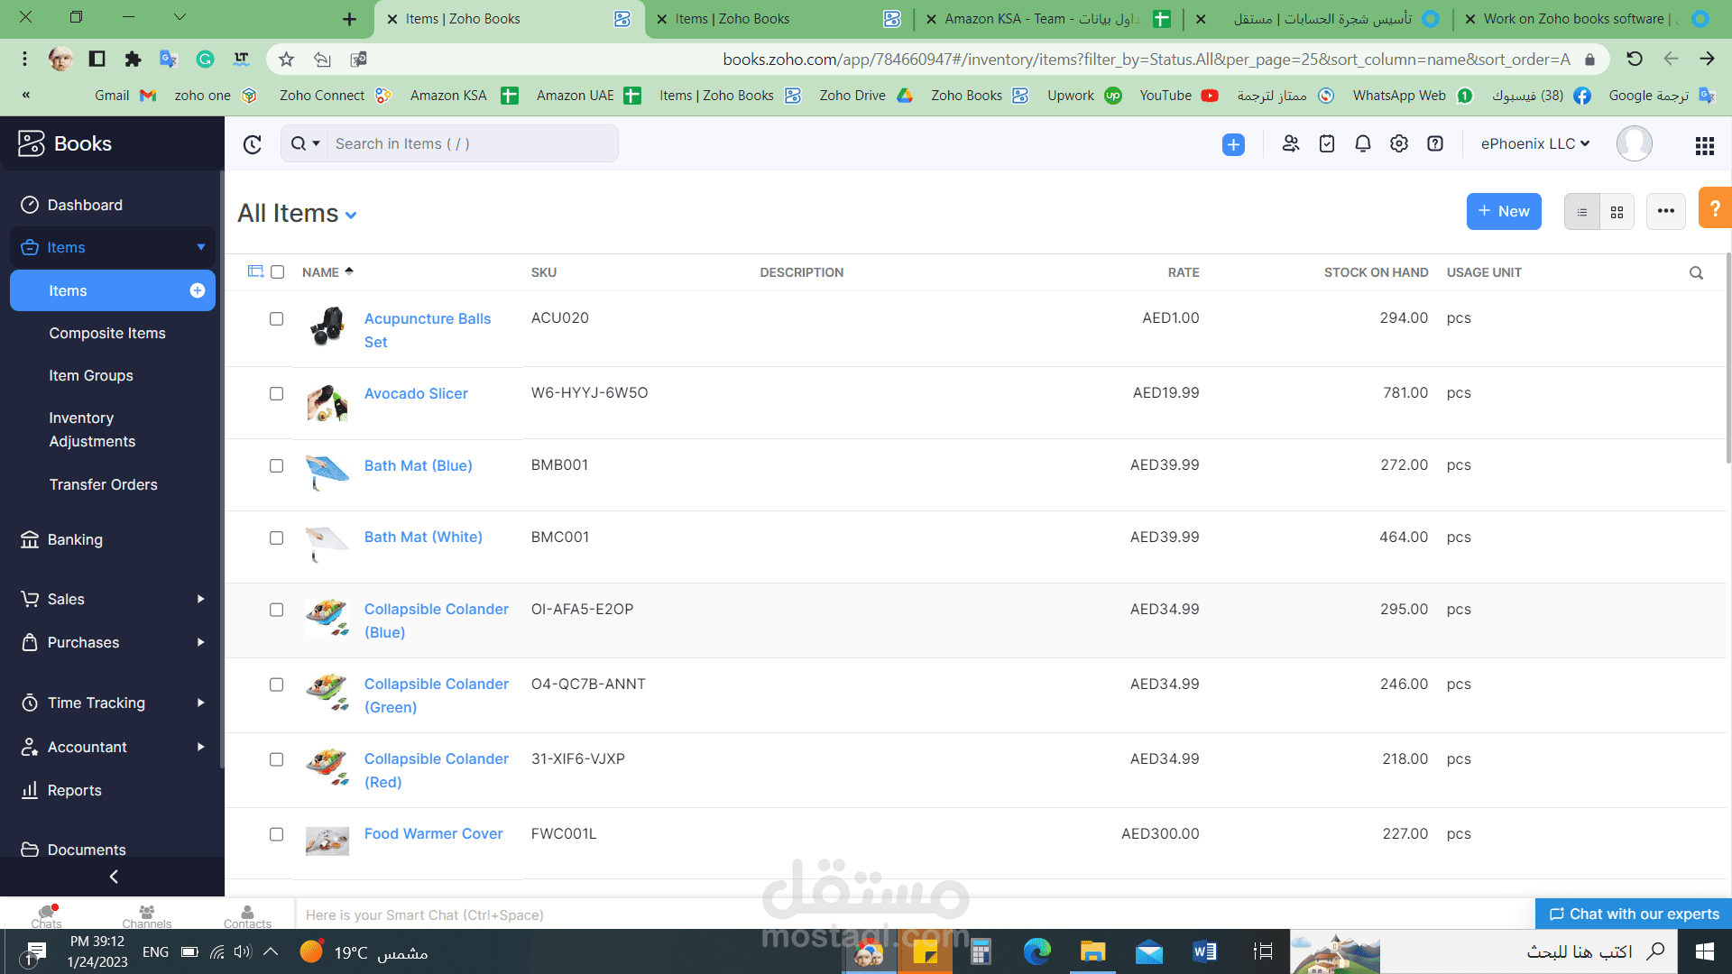Open the settings gear icon

(x=1398, y=144)
